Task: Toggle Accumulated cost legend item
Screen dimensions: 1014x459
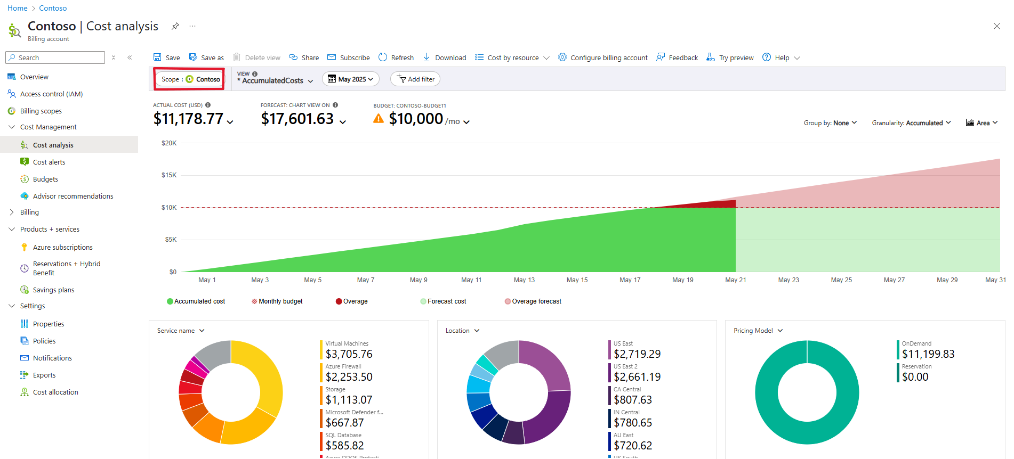Action: [x=196, y=301]
